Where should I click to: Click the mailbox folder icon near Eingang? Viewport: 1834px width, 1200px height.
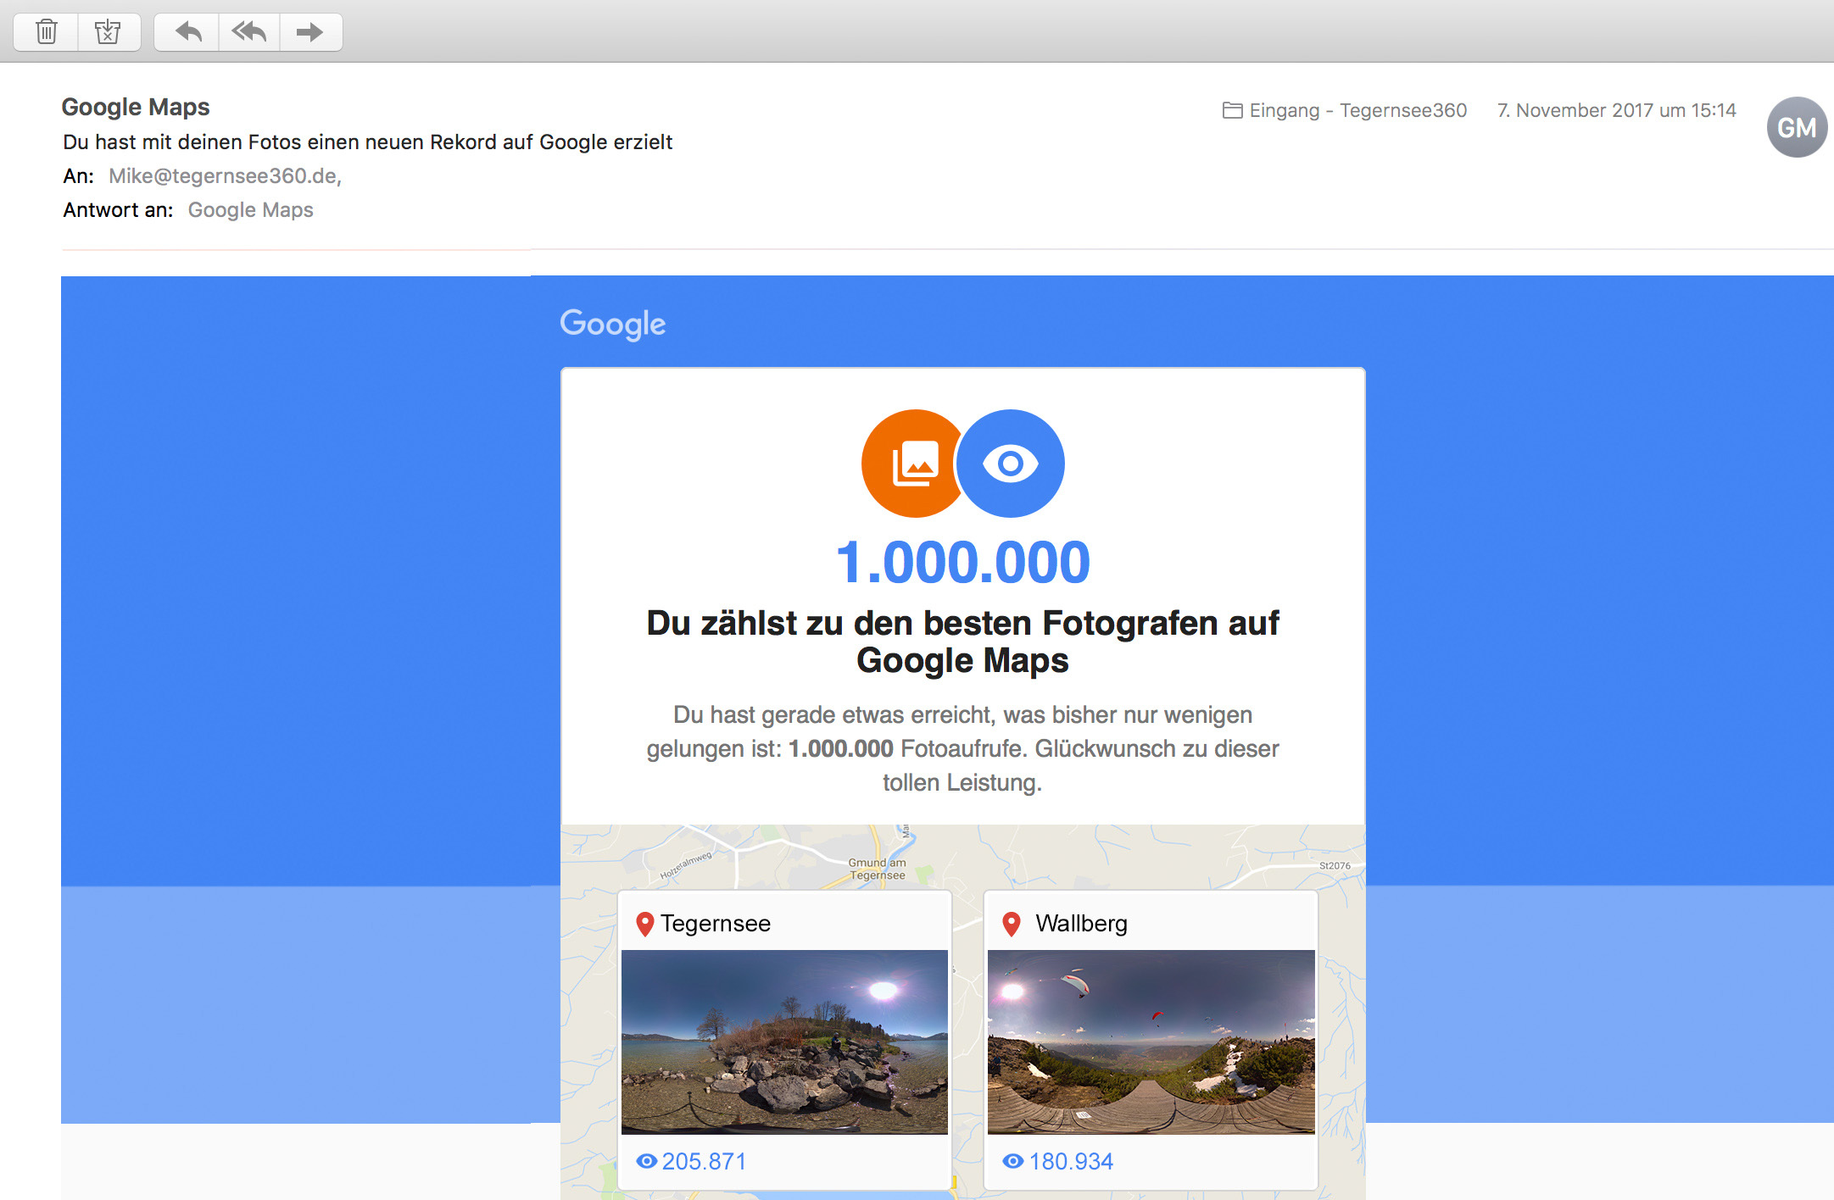pyautogui.click(x=1232, y=110)
